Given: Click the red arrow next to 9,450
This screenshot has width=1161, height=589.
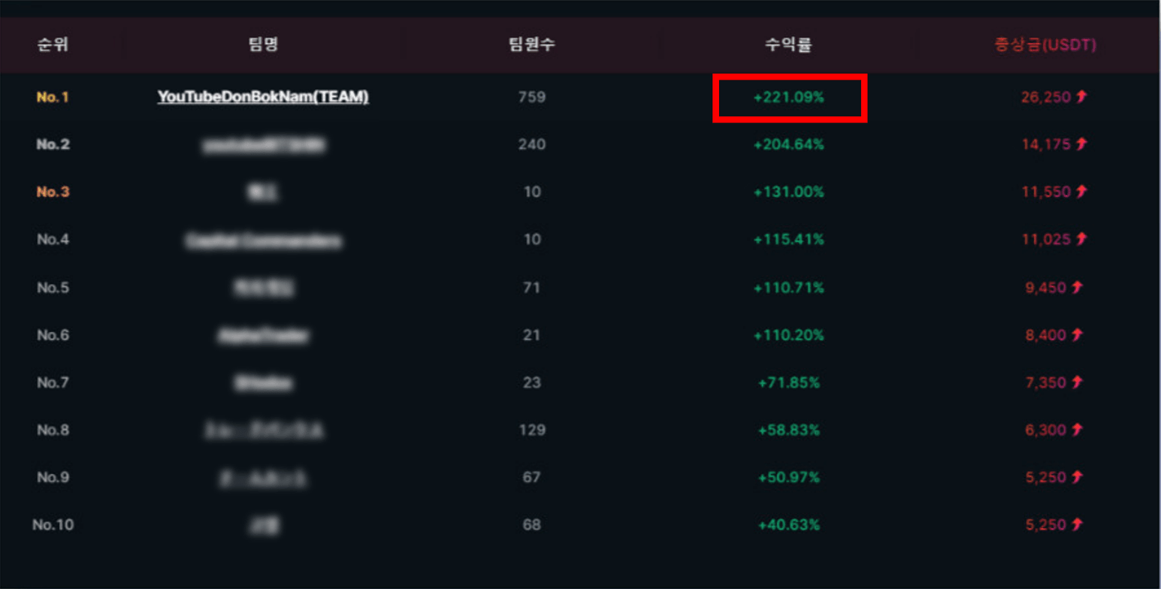Looking at the screenshot, I should tap(1078, 287).
